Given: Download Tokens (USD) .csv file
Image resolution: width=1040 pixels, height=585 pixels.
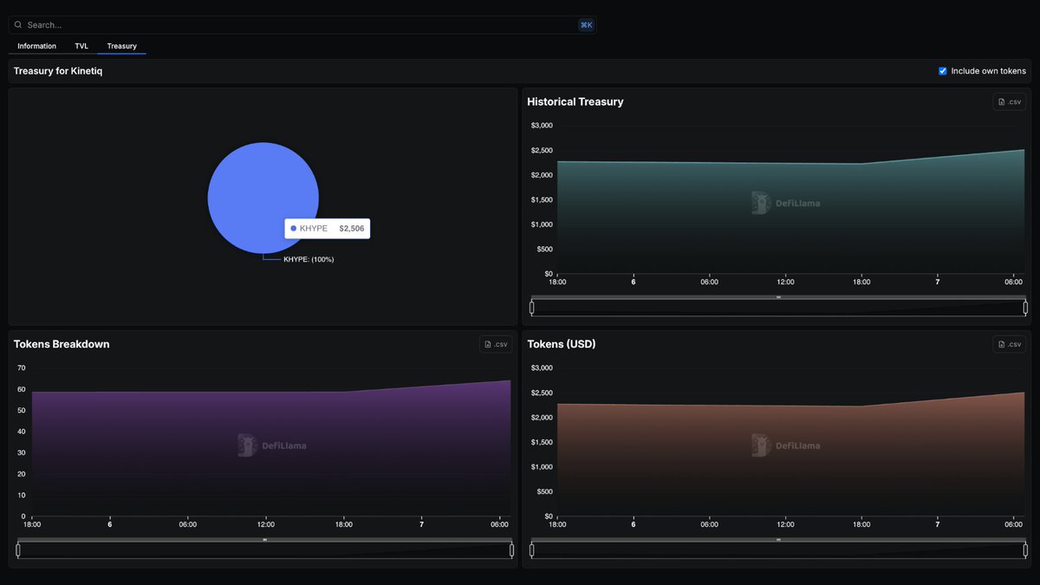Looking at the screenshot, I should 1009,344.
